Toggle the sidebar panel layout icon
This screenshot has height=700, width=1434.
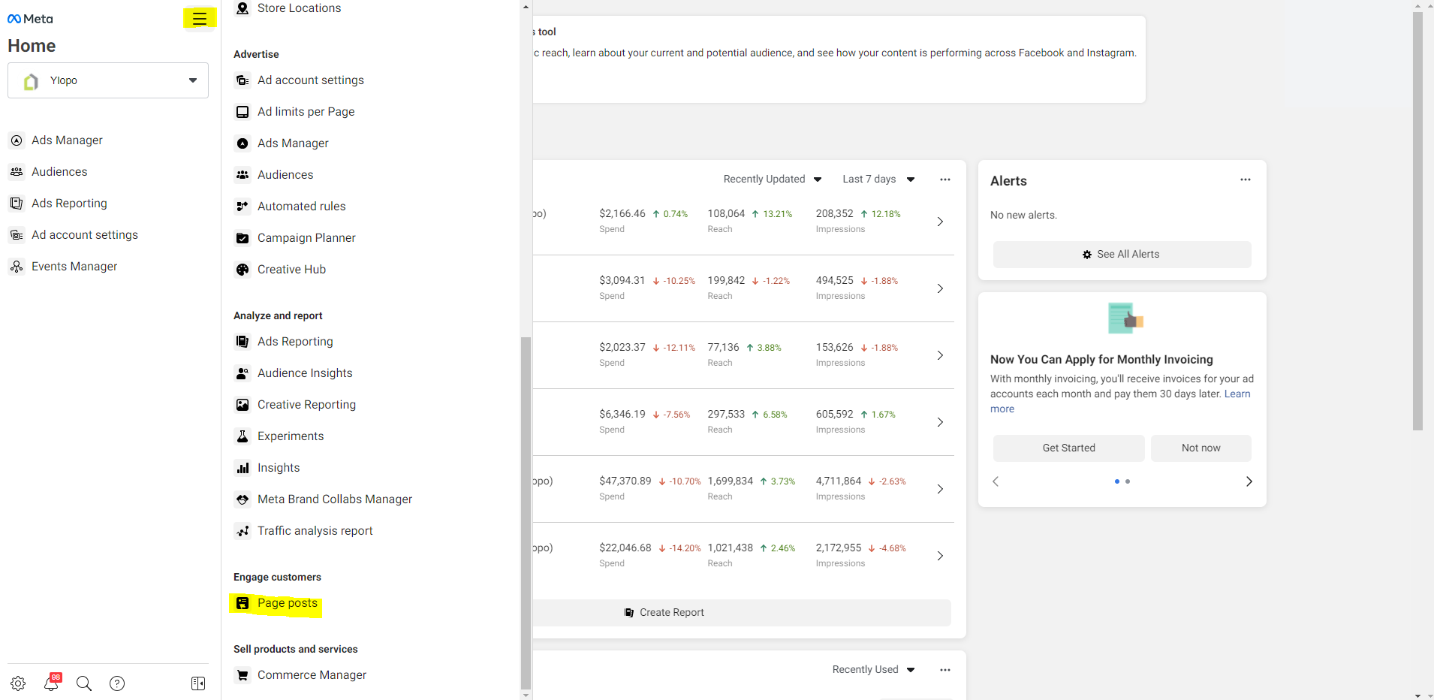(198, 683)
